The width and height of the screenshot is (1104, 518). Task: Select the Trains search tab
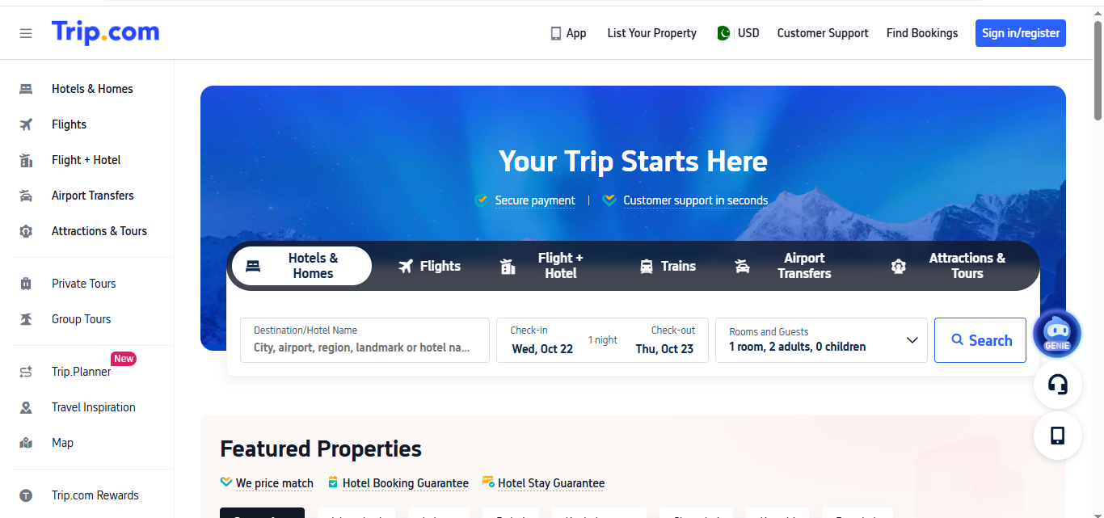click(668, 266)
